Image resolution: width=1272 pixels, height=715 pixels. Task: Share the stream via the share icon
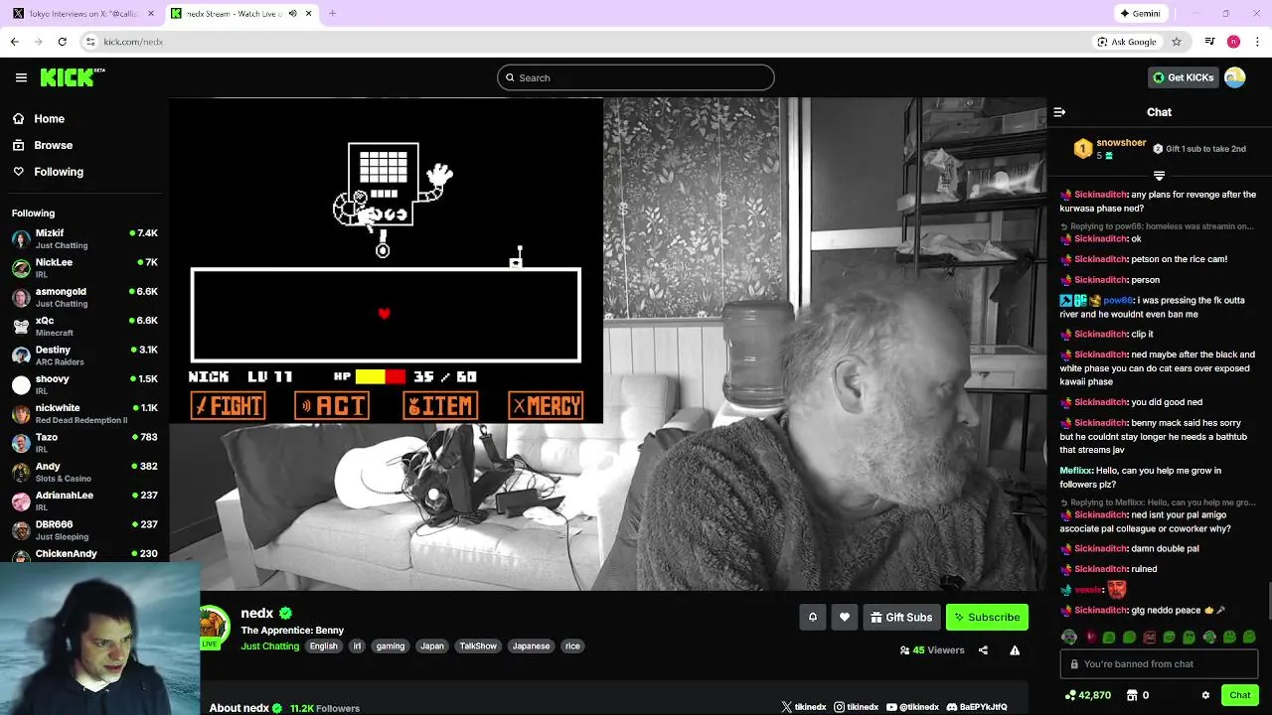(x=983, y=650)
